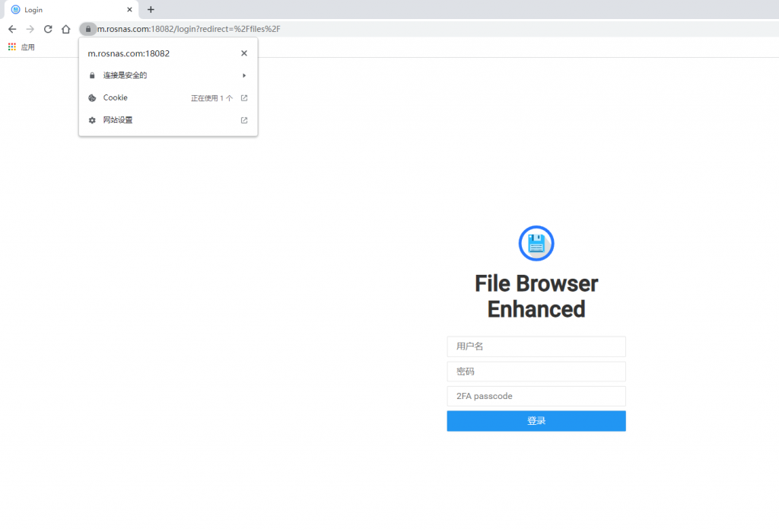
Task: Focus the 2FA passcode field
Action: (x=536, y=396)
